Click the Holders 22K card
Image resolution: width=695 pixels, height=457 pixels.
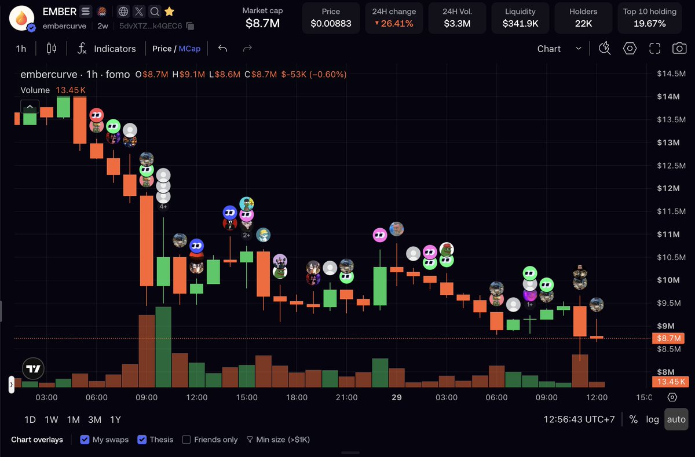[x=583, y=17]
